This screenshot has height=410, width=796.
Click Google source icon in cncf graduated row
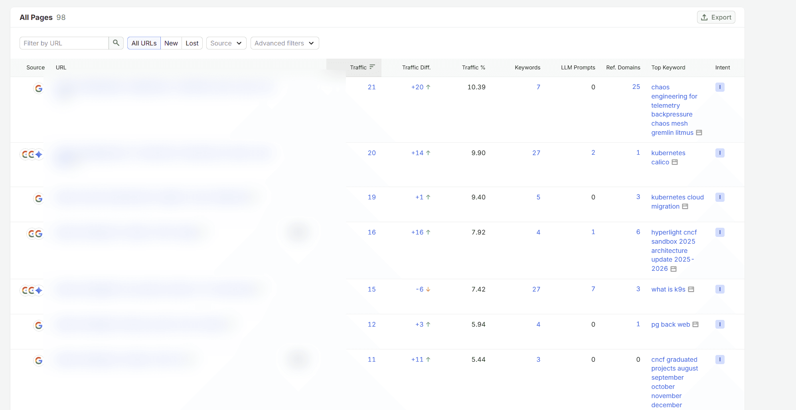click(x=39, y=361)
